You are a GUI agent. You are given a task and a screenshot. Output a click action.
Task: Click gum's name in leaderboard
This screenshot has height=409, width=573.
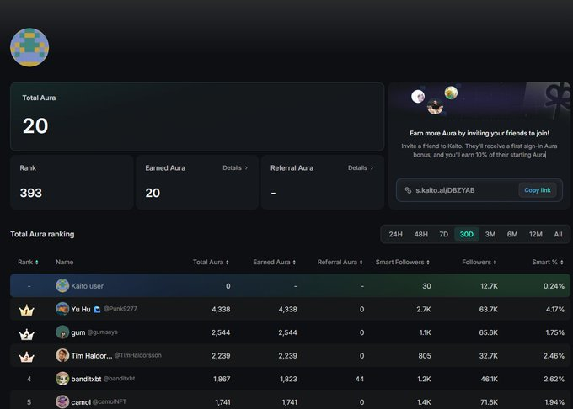tap(78, 332)
